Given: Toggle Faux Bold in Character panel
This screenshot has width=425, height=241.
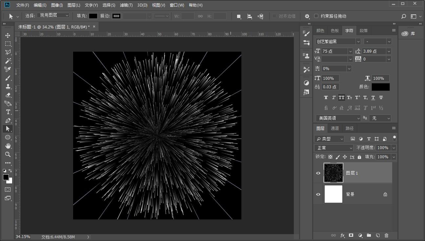Looking at the screenshot, I should 326,97.
